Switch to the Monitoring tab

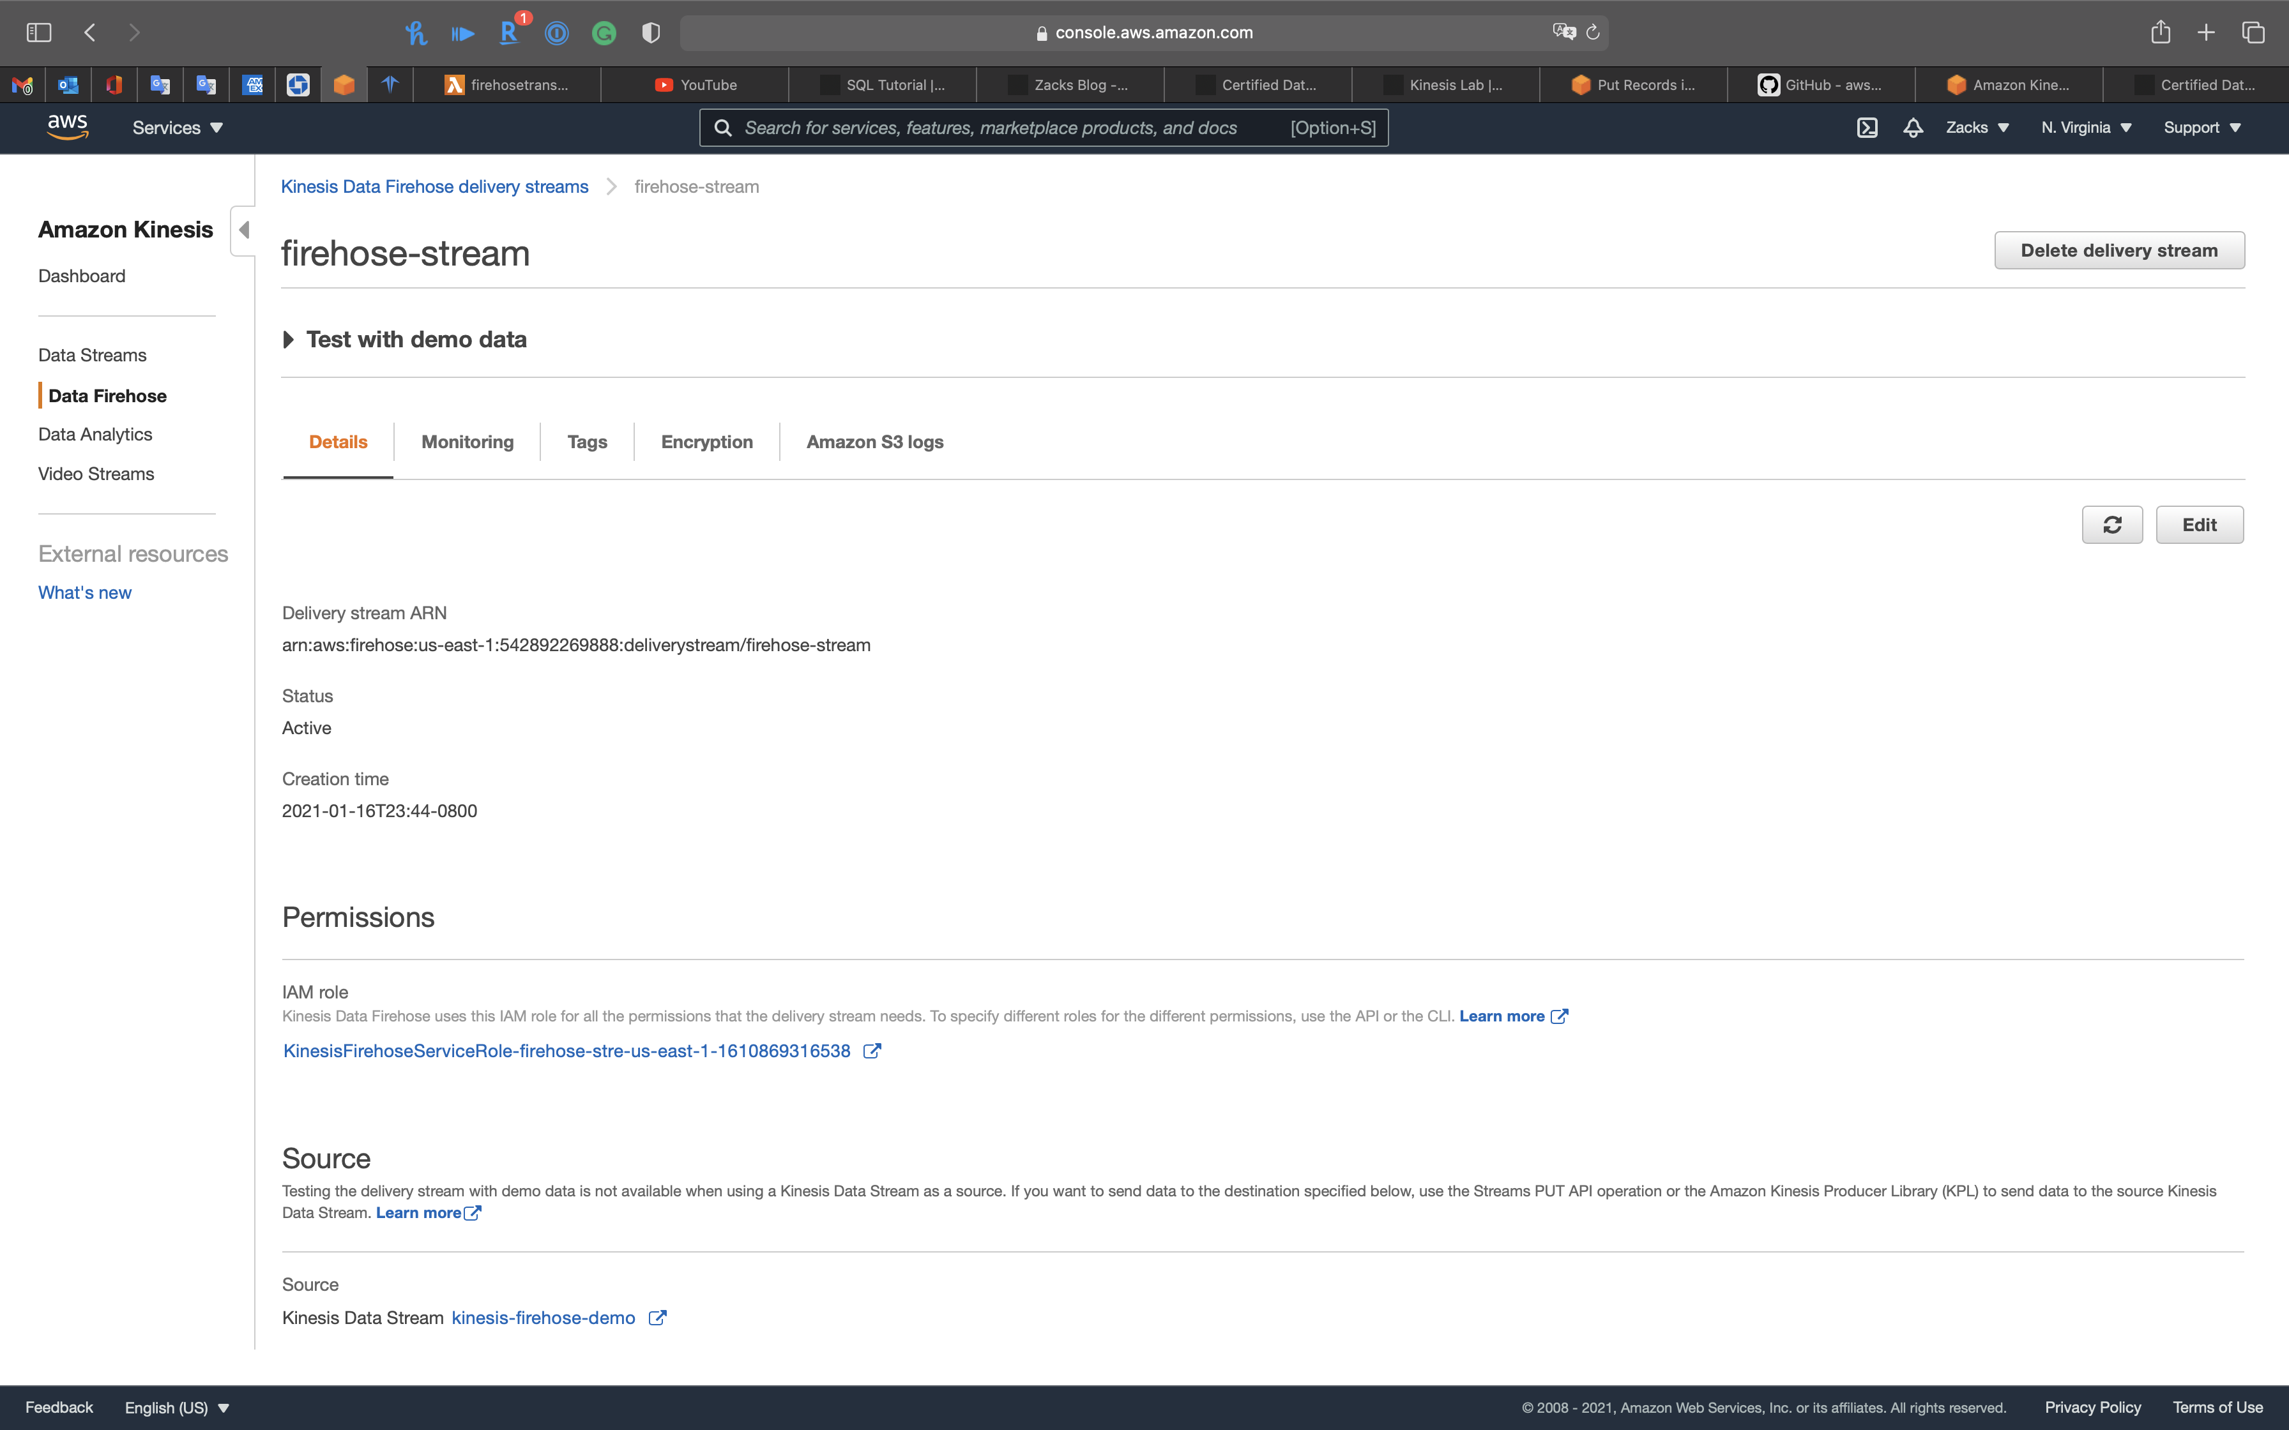(x=468, y=442)
